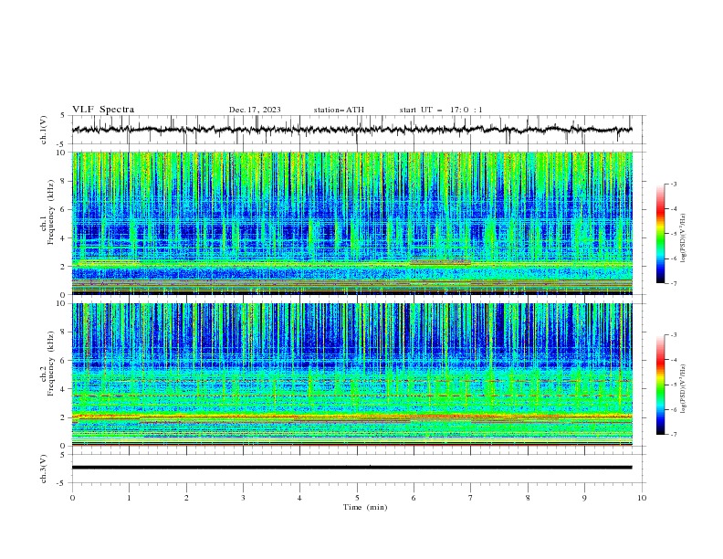Click the ch.1 voltage waveform trace
This screenshot has width=723, height=559.
(351, 130)
